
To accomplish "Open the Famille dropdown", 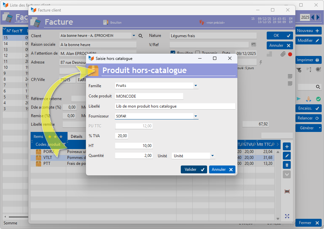I will [196, 86].
